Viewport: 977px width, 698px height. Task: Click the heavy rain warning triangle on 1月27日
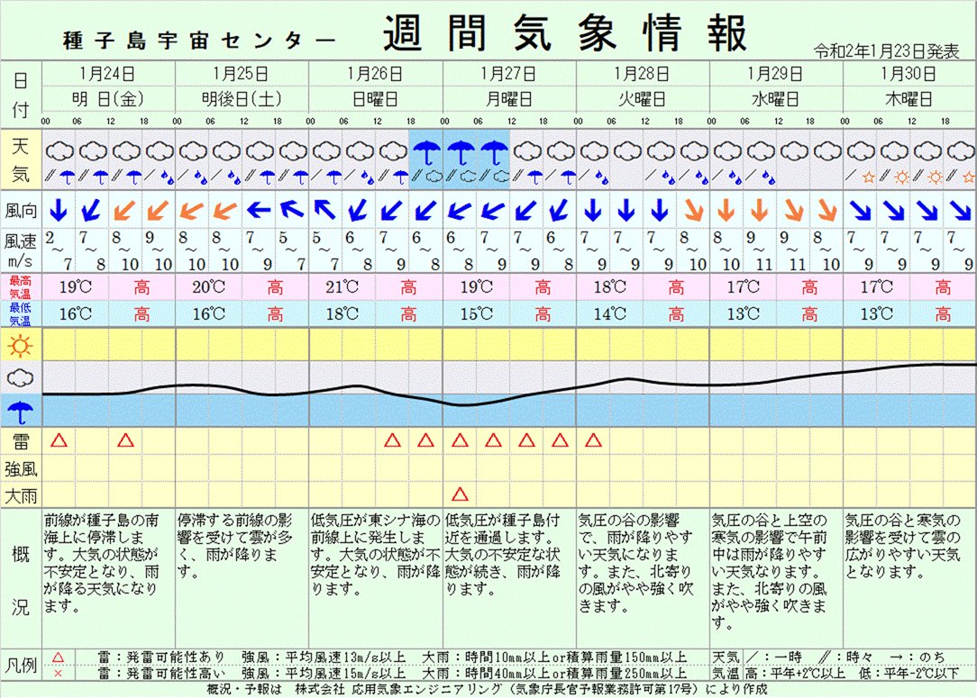coord(460,494)
